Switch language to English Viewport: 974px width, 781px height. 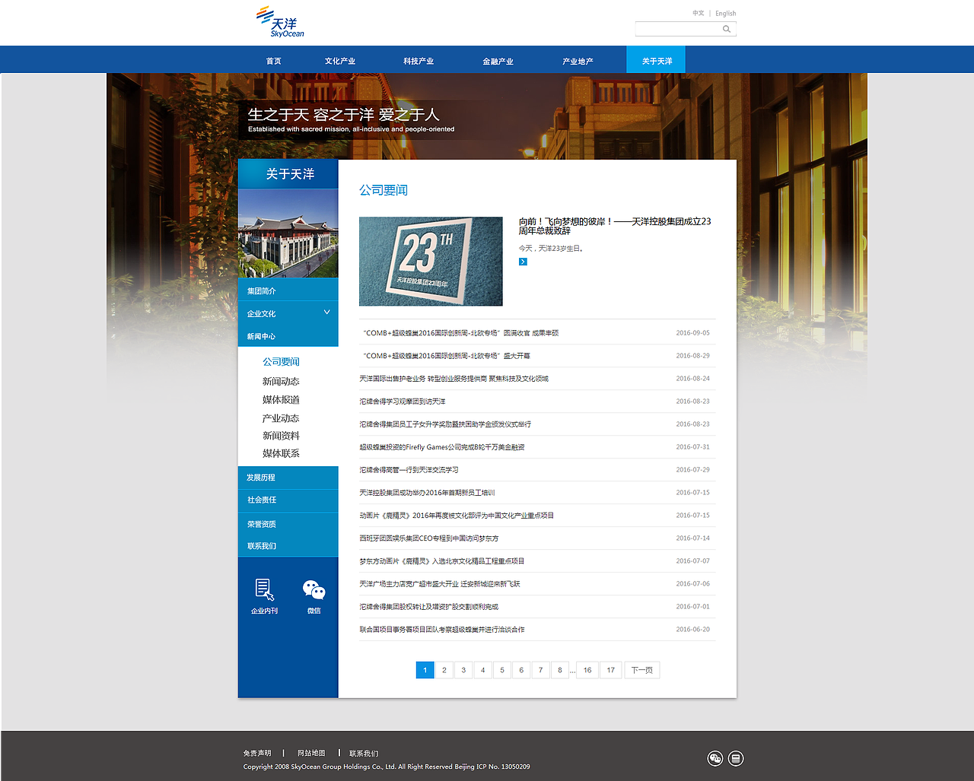click(725, 13)
